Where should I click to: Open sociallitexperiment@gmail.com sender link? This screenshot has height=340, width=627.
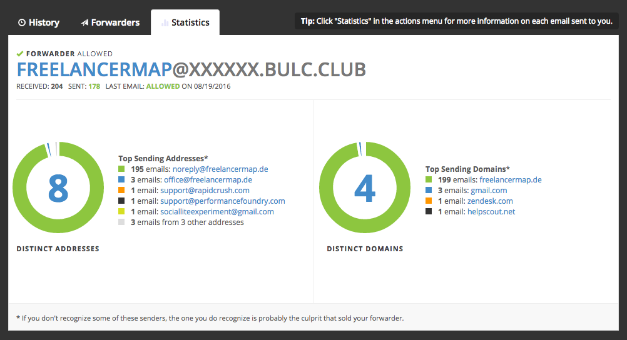217,212
